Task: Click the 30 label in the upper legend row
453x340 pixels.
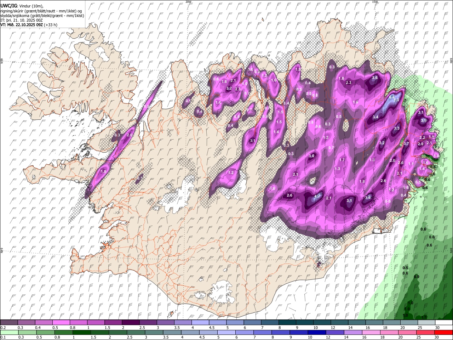Action: [x=437, y=328]
